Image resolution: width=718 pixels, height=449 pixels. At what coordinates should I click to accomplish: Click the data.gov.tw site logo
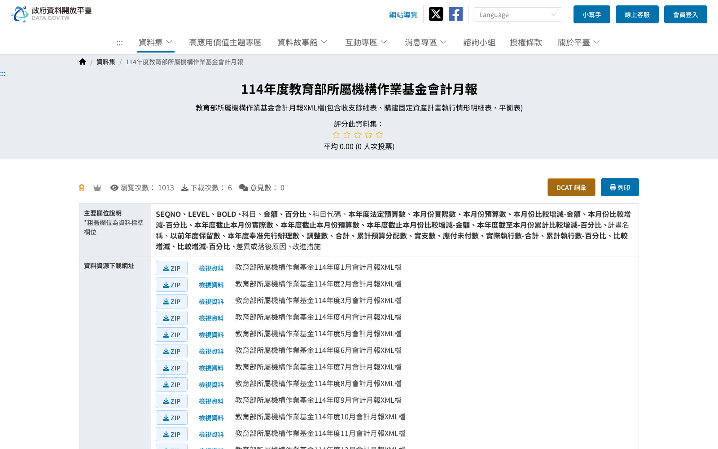point(52,14)
